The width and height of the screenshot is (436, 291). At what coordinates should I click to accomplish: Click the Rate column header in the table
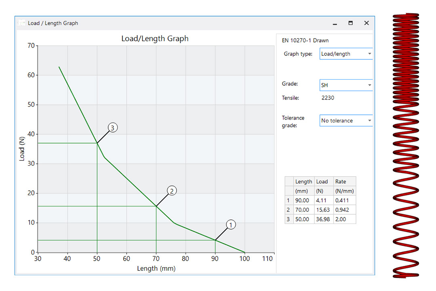[x=341, y=181]
